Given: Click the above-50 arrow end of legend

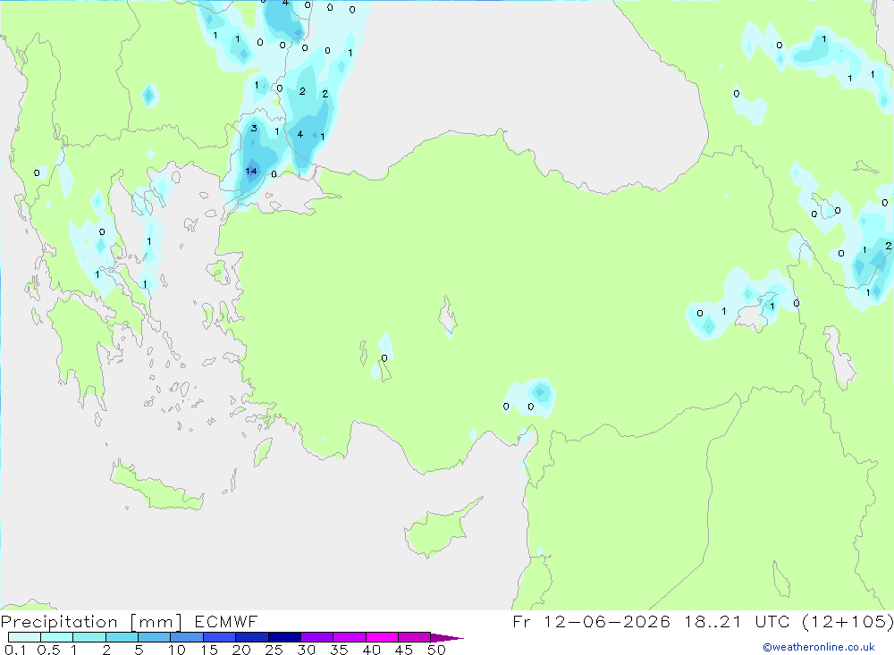Looking at the screenshot, I should pos(446,637).
